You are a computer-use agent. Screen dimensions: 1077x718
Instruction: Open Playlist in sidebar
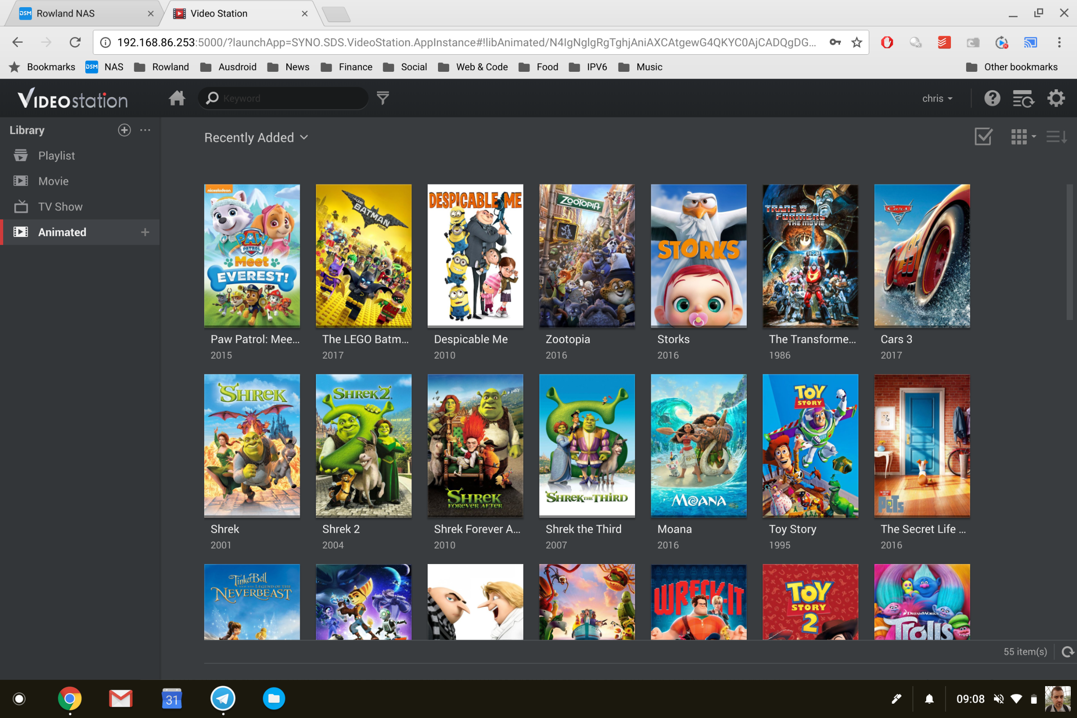point(80,156)
